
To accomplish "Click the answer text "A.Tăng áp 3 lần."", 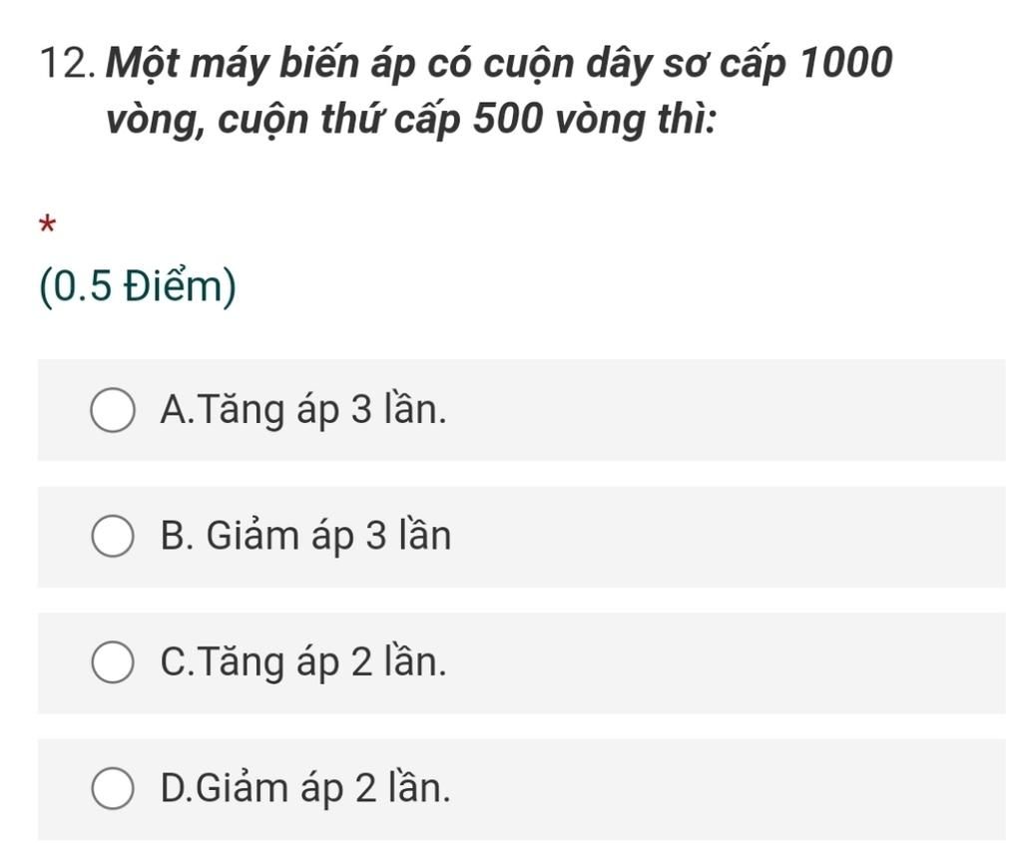I will [x=303, y=410].
